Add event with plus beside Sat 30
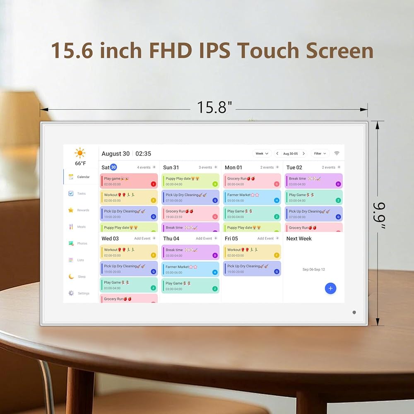This screenshot has height=414, width=414. click(154, 167)
